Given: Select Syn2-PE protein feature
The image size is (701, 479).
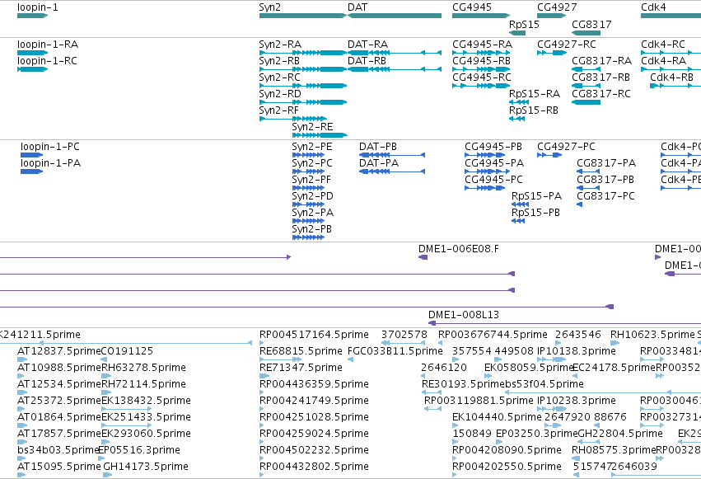Looking at the screenshot, I should [x=308, y=155].
